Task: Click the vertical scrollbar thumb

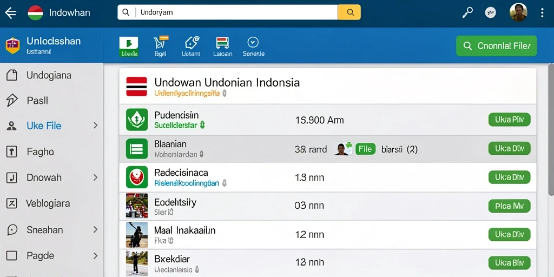Action: [x=551, y=129]
